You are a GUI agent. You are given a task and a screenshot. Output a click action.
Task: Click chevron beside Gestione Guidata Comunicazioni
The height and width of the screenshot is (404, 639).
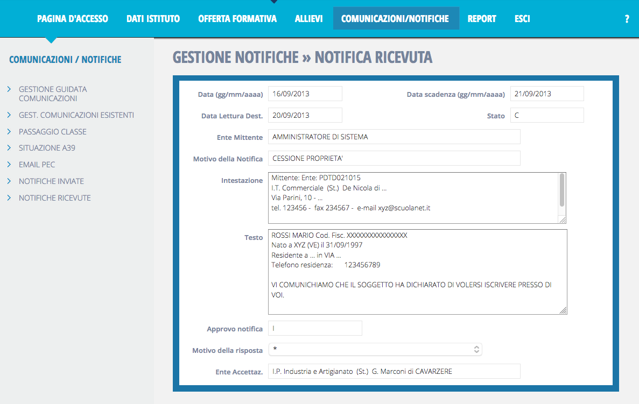[x=9, y=89]
